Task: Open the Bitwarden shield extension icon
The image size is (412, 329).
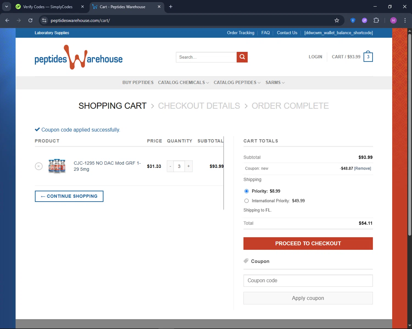Action: pyautogui.click(x=353, y=20)
